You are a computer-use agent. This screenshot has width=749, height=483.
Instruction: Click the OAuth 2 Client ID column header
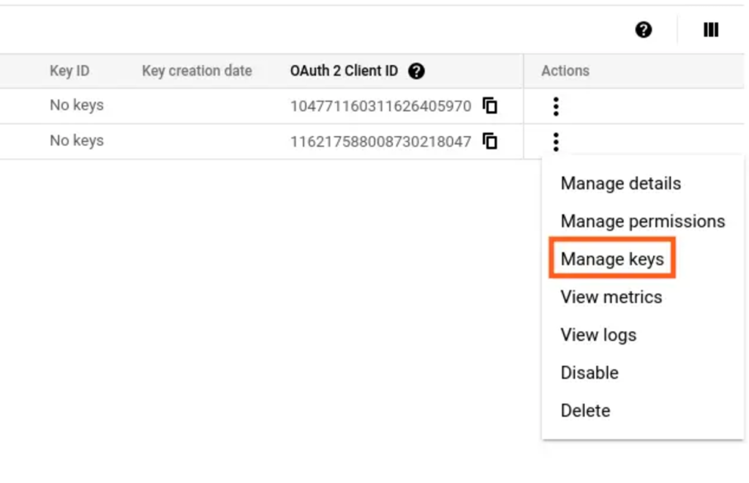click(x=344, y=70)
